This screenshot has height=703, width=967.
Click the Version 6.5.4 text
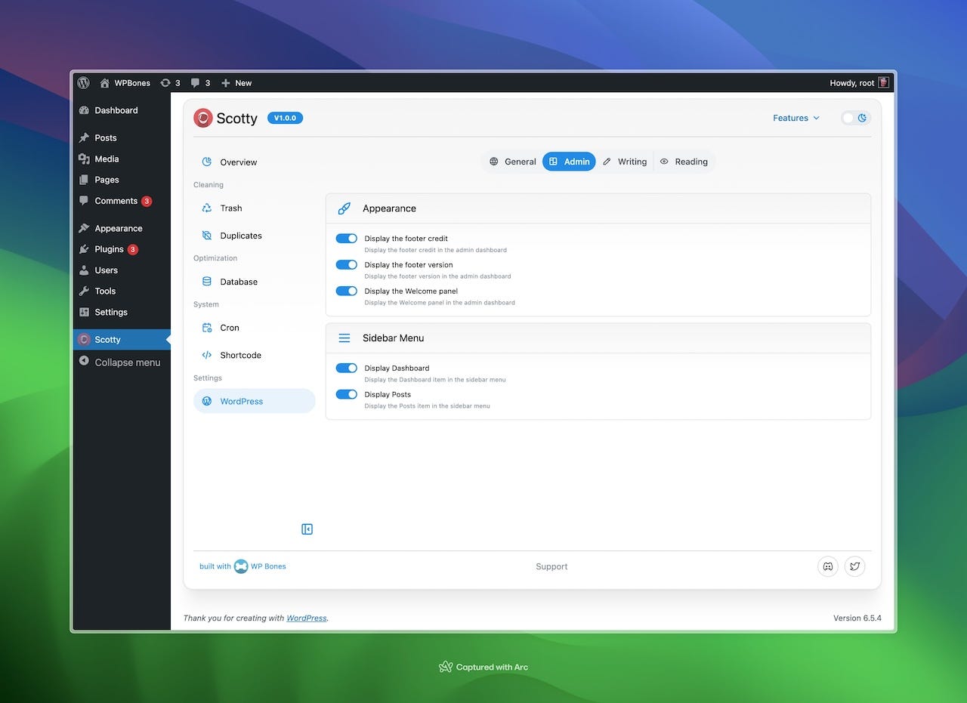click(x=857, y=618)
